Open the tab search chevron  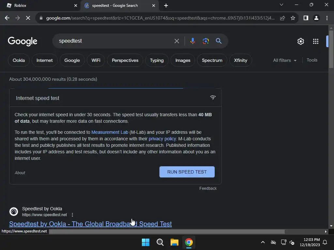281,5
